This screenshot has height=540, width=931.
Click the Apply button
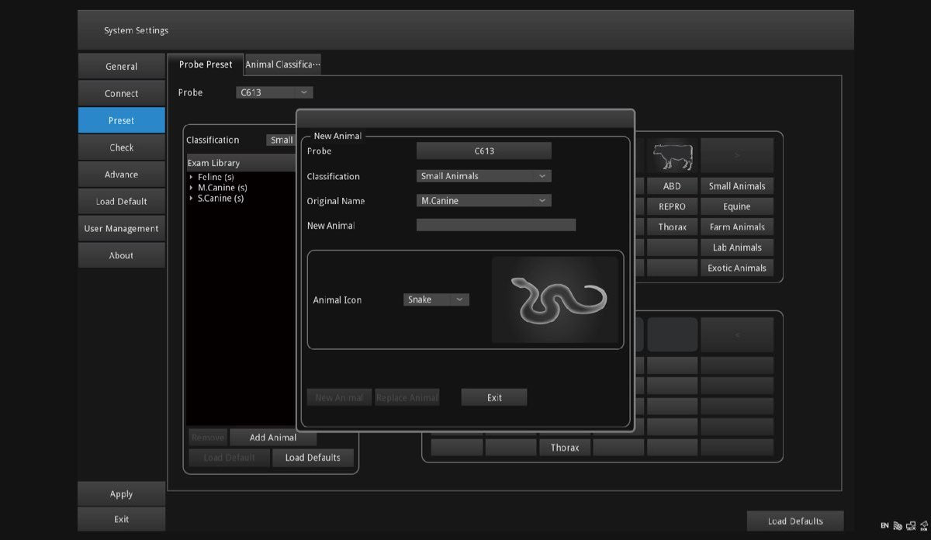tap(121, 494)
